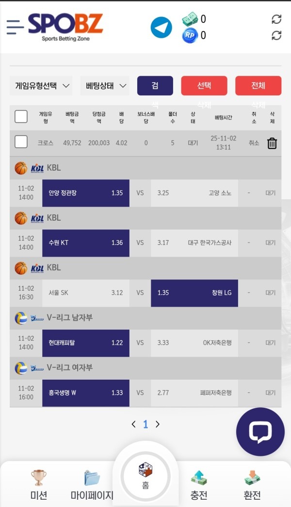Open the hamburger navigation menu
Viewport: 291px width, 507px height.
[15, 27]
